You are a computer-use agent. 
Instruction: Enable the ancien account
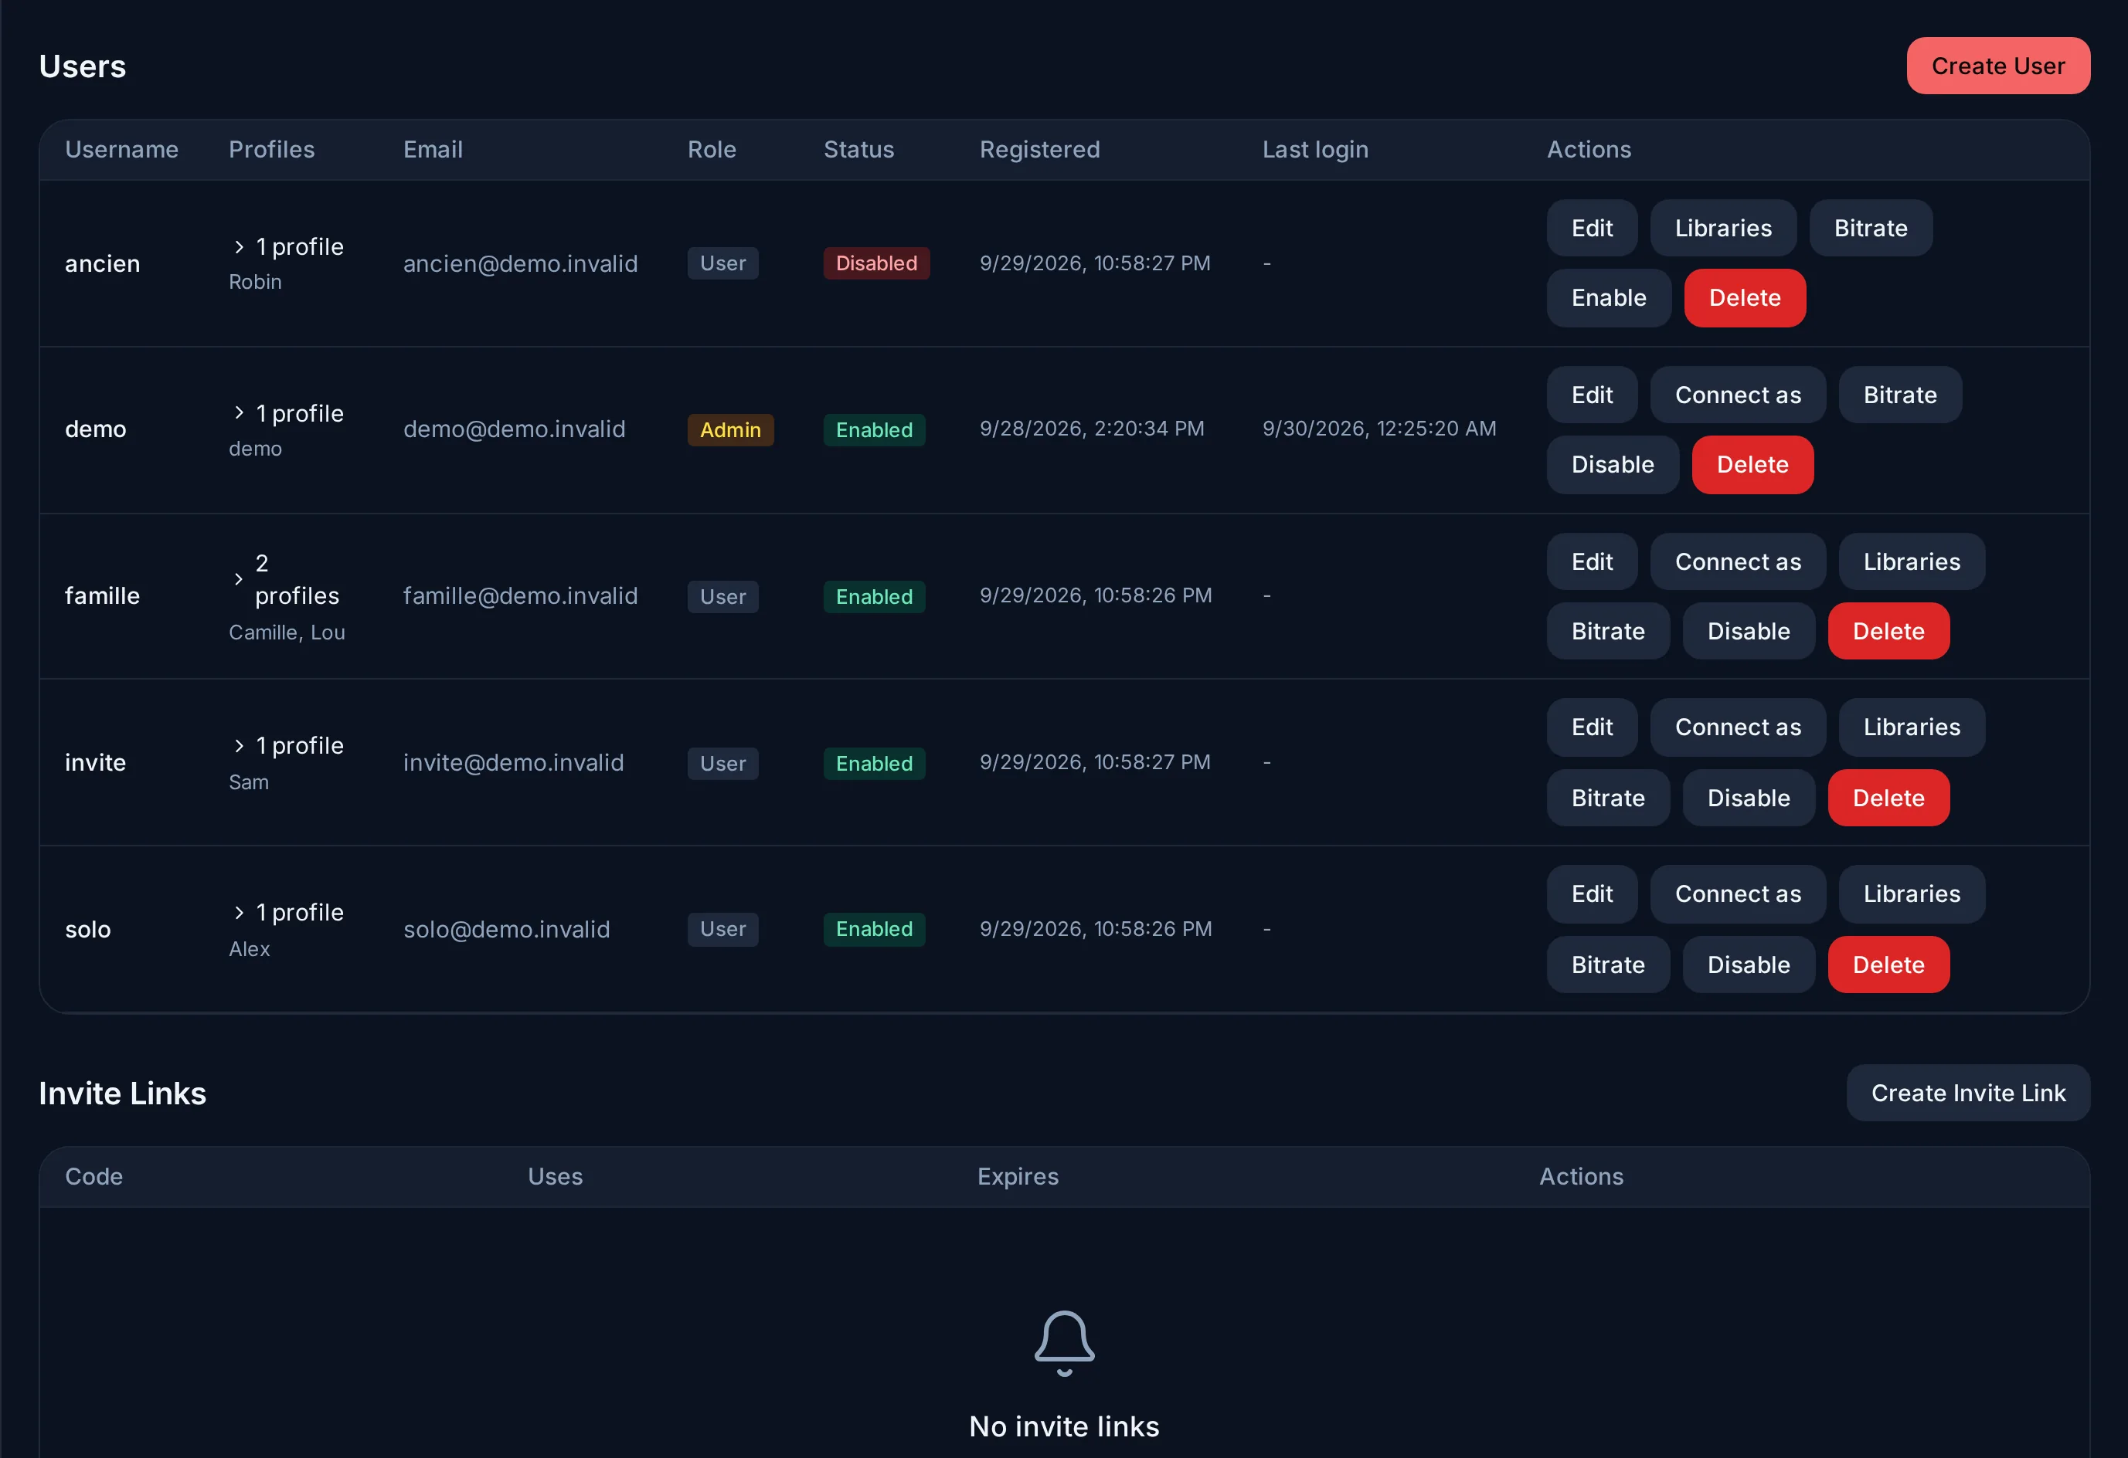click(1608, 298)
